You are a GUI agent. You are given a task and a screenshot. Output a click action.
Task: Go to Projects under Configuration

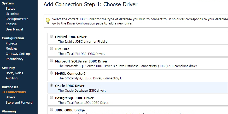11,43
